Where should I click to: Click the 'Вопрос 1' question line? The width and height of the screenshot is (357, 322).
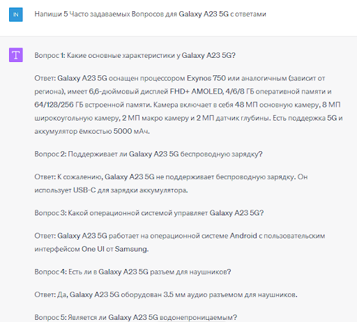[x=135, y=55]
